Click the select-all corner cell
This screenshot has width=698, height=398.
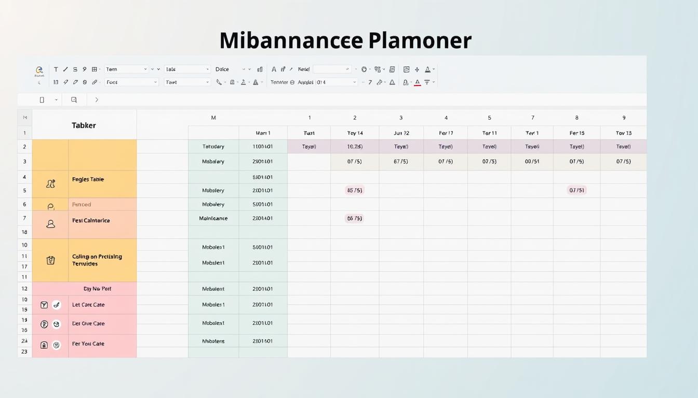tap(24, 118)
